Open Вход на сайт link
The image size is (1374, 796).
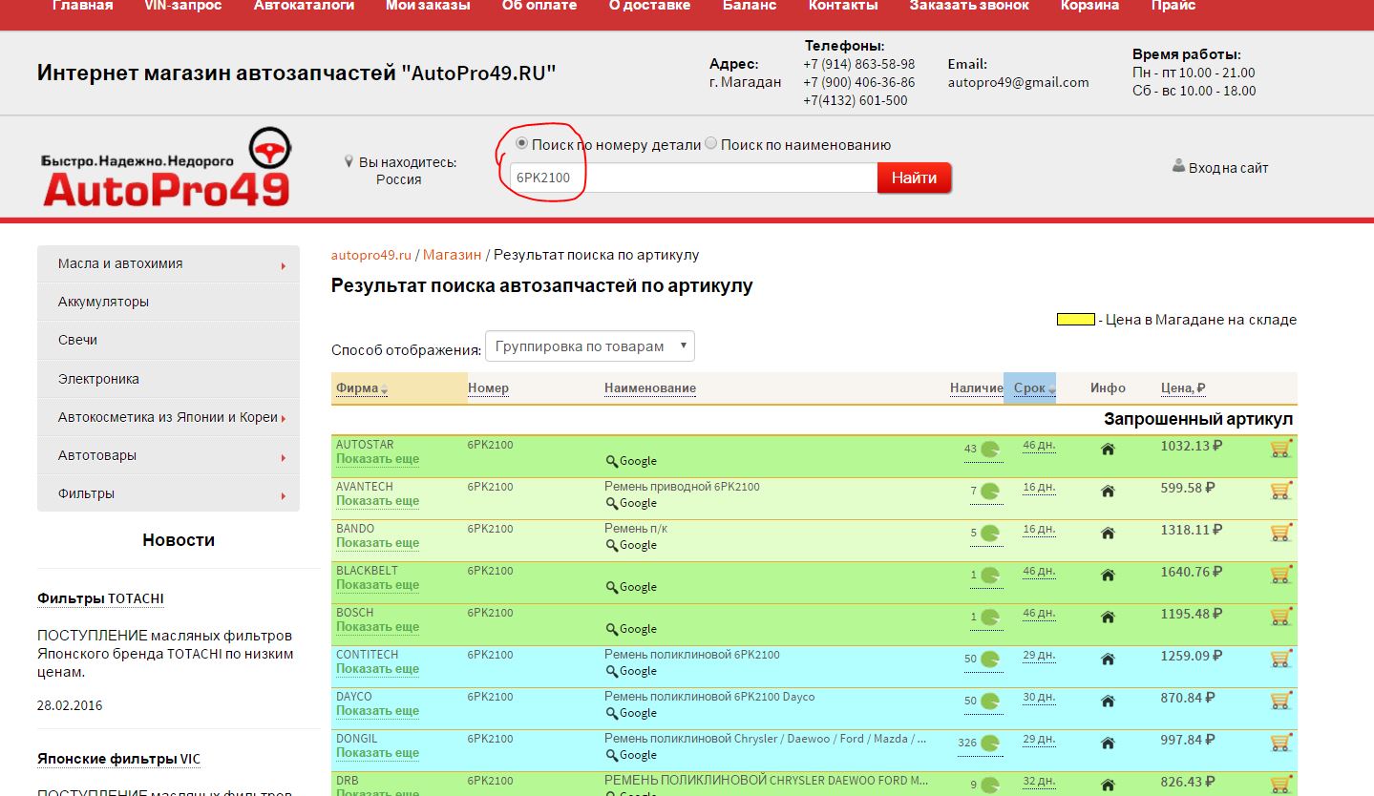pyautogui.click(x=1228, y=168)
